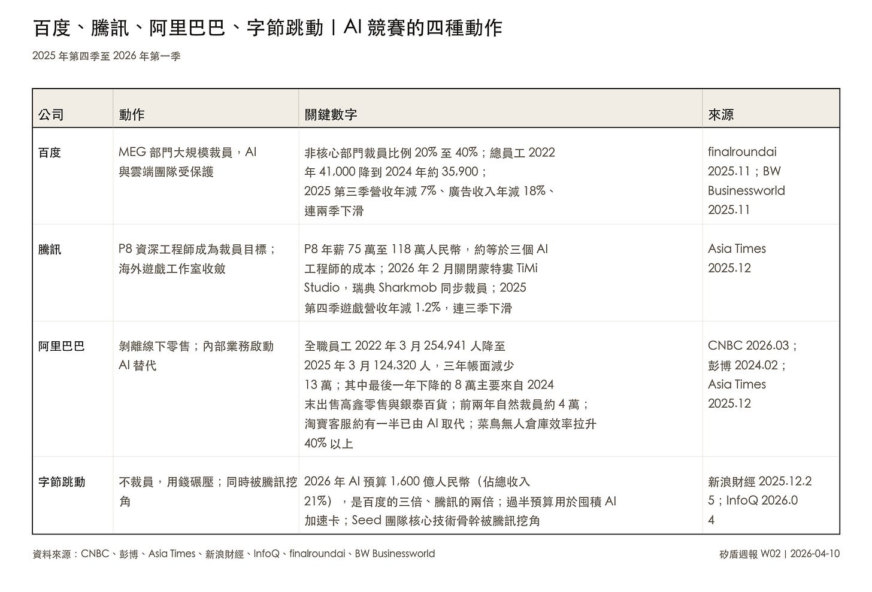Image resolution: width=872 pixels, height=592 pixels.
Task: Click the '全職員工 2022 年 3 月 254,941 人降至' cell
Action: (500, 389)
